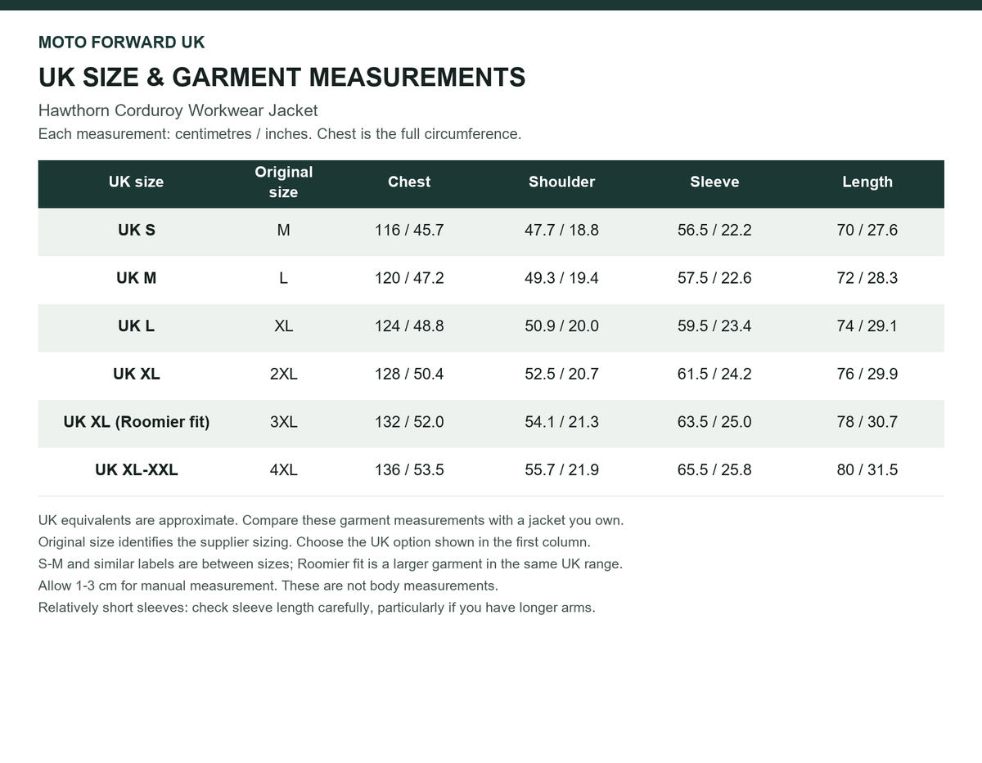Click the 'UK equivalents are approximate' note
982x763 pixels.
click(x=331, y=520)
